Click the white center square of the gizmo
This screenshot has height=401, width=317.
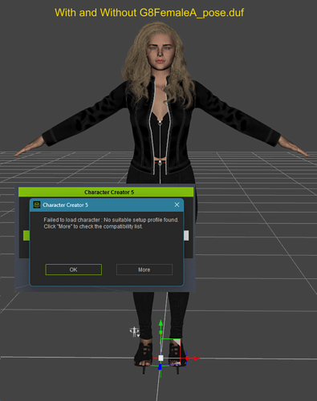[x=161, y=358]
